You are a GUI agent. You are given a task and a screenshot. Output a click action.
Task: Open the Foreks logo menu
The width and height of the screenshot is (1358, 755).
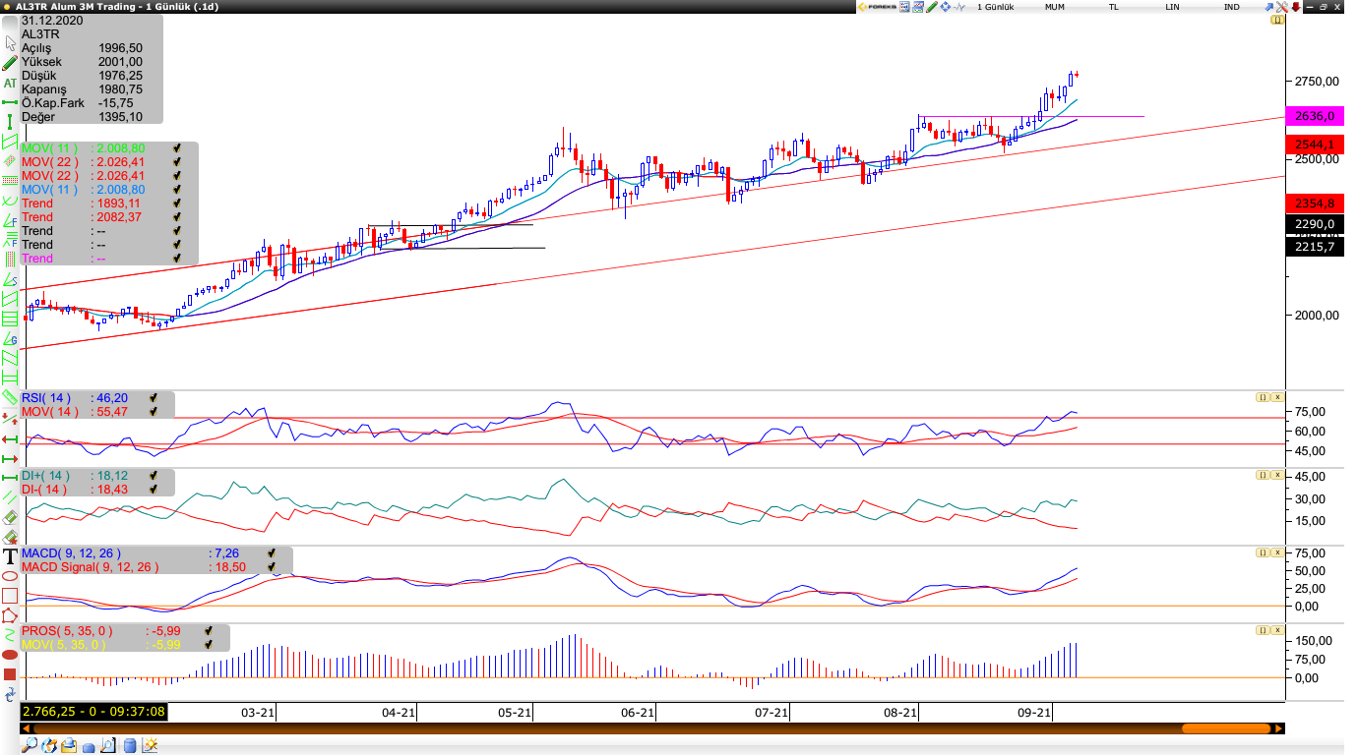878,7
